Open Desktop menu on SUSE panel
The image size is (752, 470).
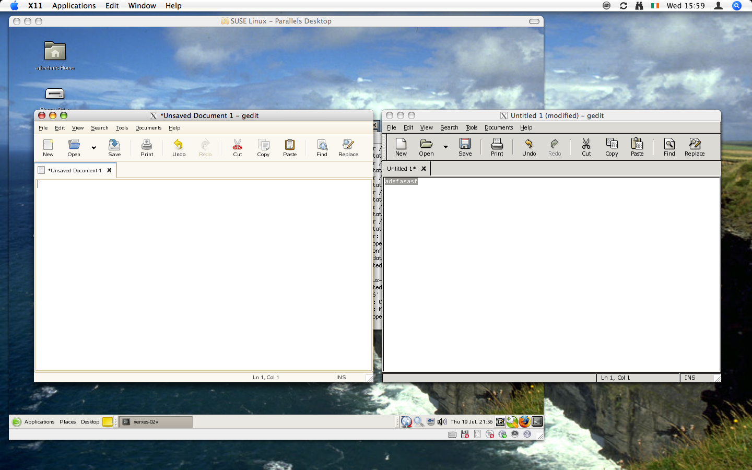click(90, 422)
